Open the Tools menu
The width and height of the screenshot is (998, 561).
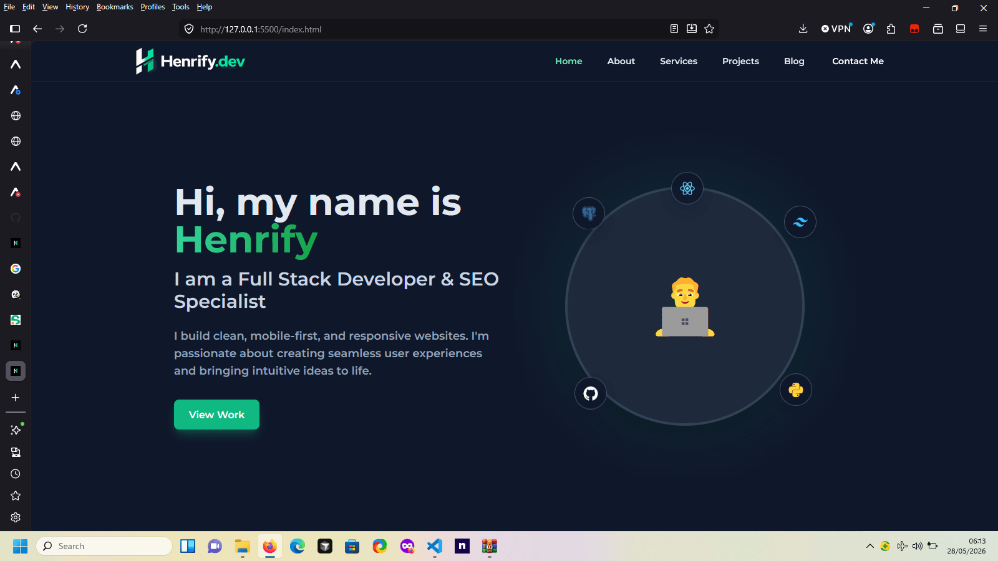[181, 7]
